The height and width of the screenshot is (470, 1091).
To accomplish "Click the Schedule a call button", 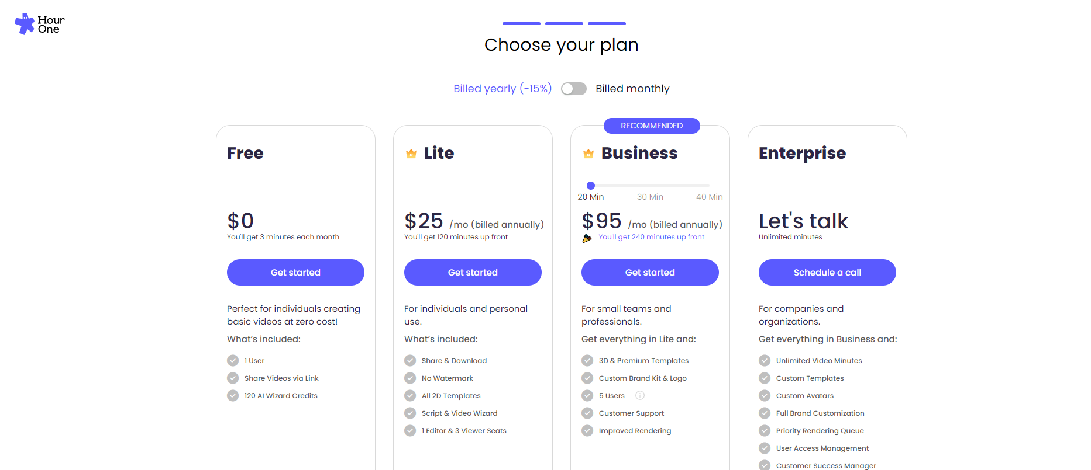I will coord(827,273).
